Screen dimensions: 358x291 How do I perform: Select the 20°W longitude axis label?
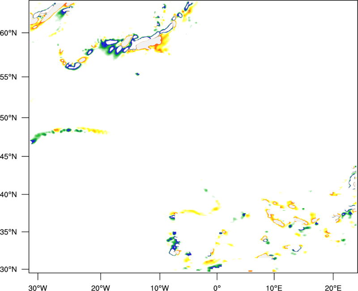pos(101,288)
